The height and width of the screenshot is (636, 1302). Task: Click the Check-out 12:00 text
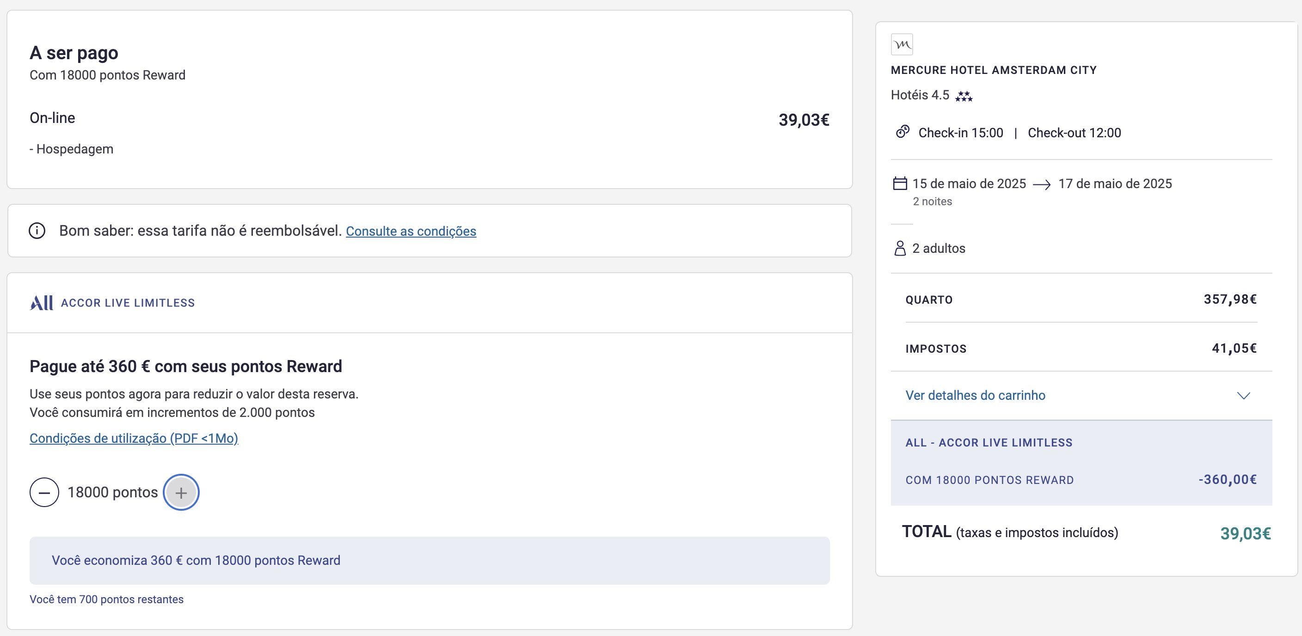coord(1075,133)
